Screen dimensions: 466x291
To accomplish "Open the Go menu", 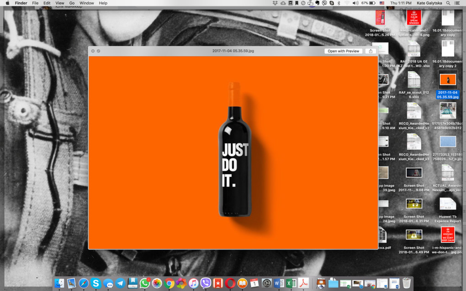I will click(72, 3).
